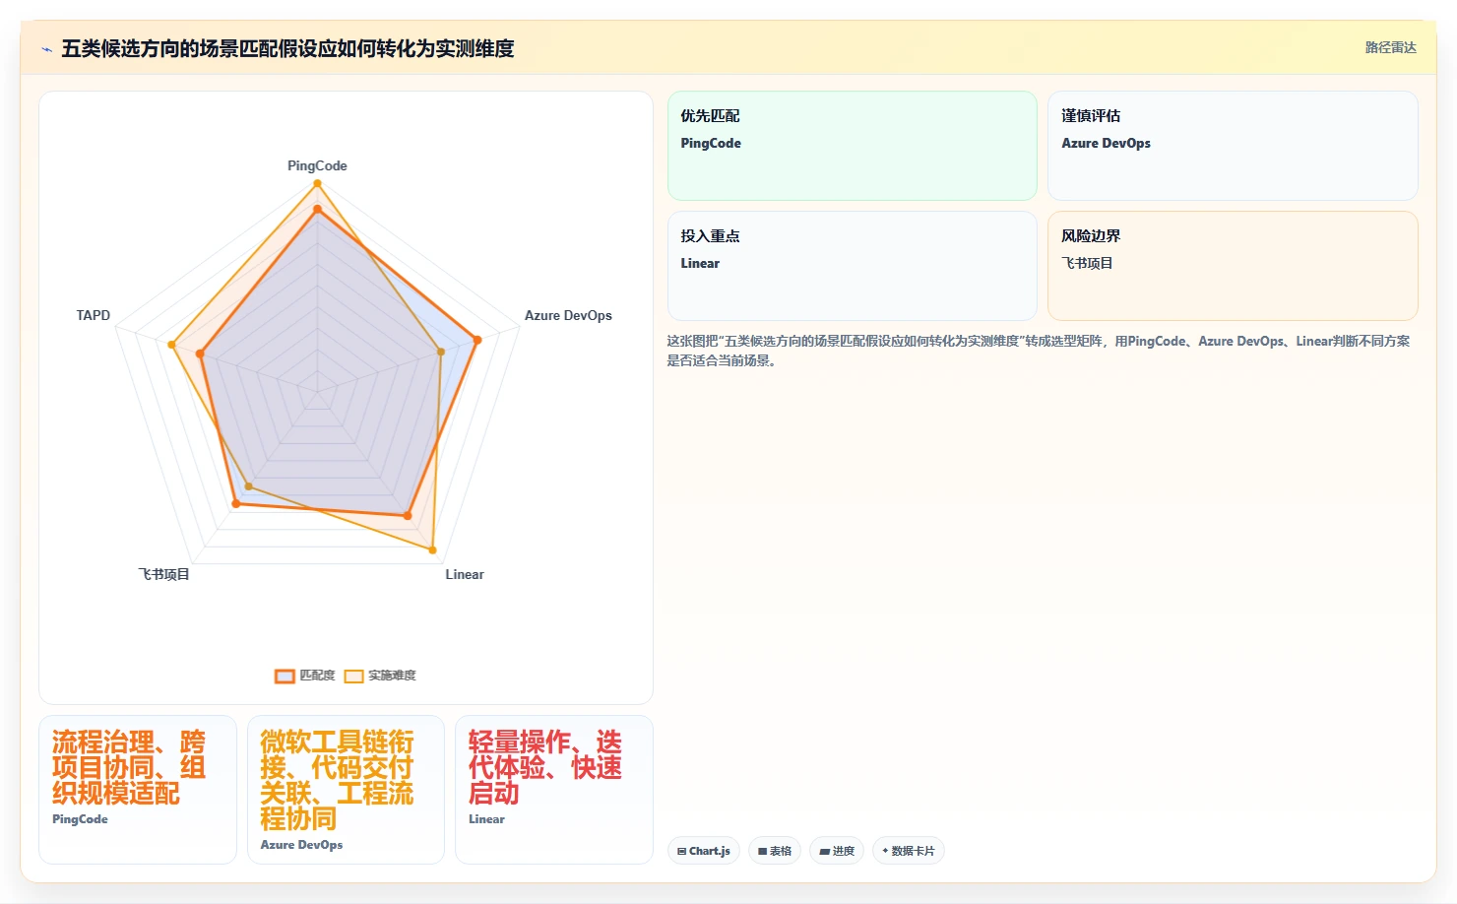Select the 轻量操作 Linear summary card
This screenshot has width=1457, height=904.
tap(554, 790)
